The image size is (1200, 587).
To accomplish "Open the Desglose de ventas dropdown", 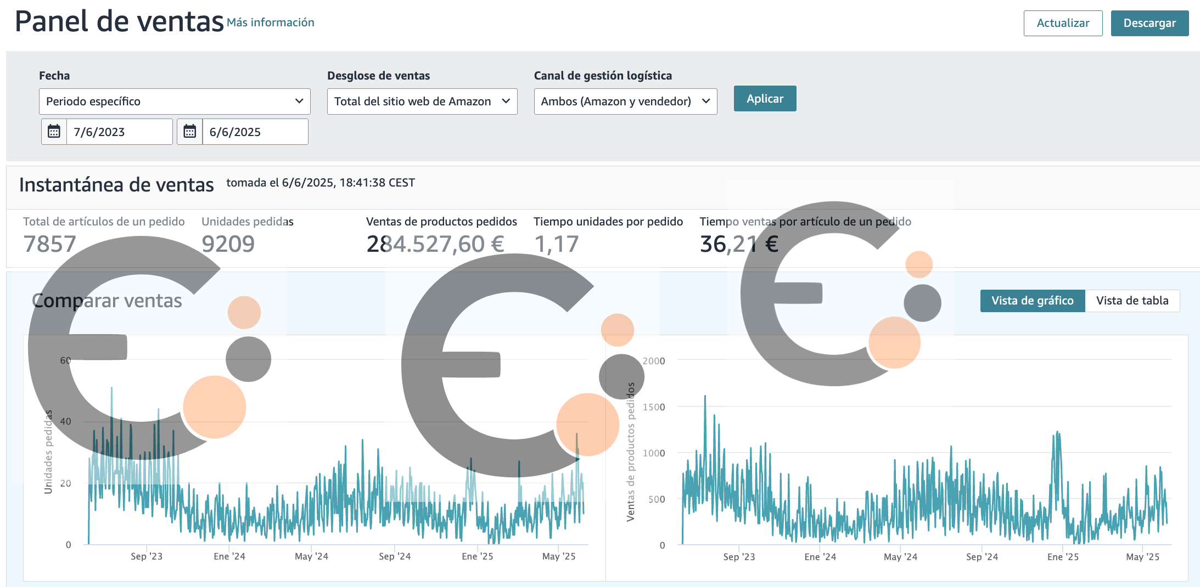I will pos(422,101).
